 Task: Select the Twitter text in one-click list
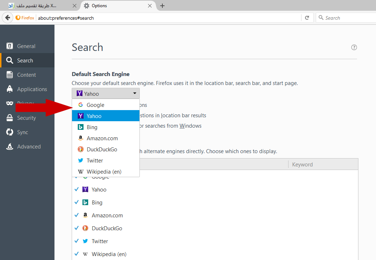pyautogui.click(x=100, y=241)
